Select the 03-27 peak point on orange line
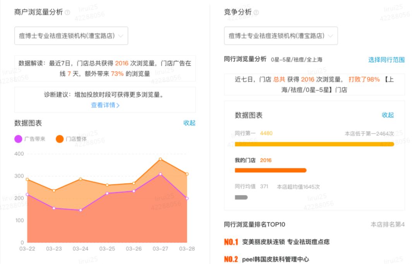The width and height of the screenshot is (418, 264). 161,159
